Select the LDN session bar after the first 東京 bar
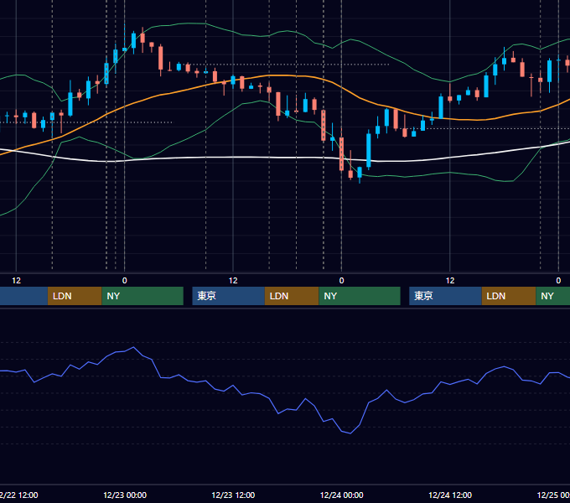Screen dimensions: 570x503 pyautogui.click(x=292, y=296)
